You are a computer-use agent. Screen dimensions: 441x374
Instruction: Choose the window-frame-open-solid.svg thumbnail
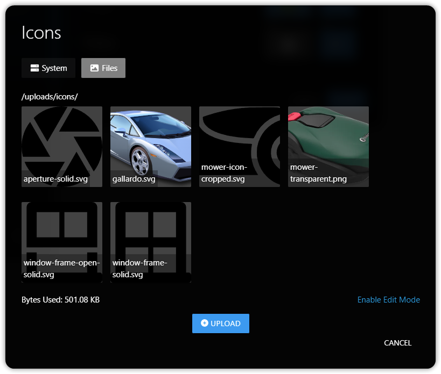(x=62, y=242)
